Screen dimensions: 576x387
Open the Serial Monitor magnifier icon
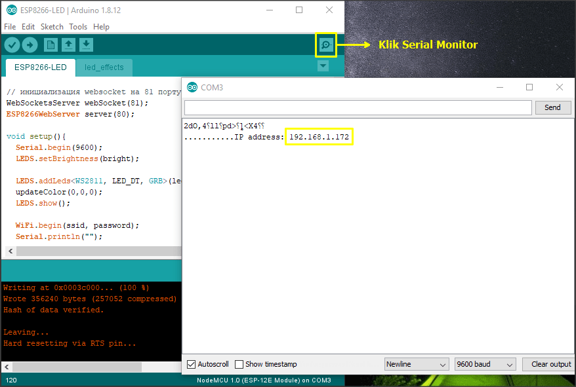click(x=326, y=45)
